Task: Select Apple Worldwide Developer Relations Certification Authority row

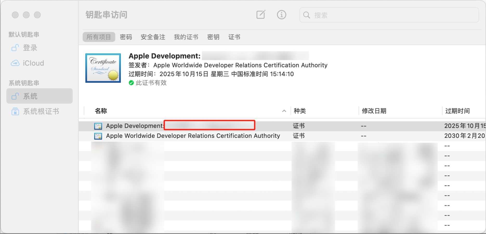Action: [x=282, y=136]
